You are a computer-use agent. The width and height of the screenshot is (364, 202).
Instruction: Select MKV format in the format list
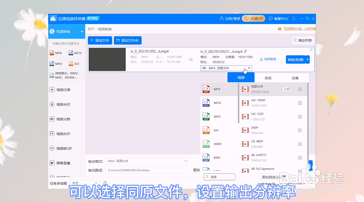(x=219, y=116)
